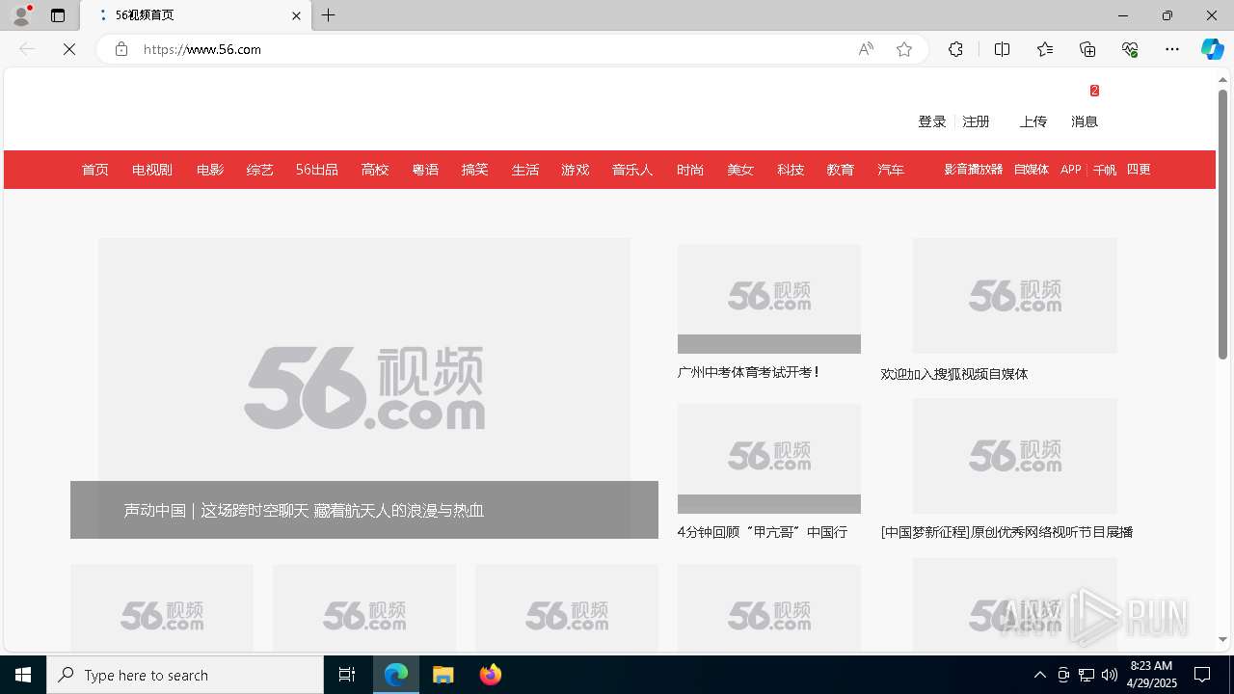Open the Extensions icon

click(955, 49)
